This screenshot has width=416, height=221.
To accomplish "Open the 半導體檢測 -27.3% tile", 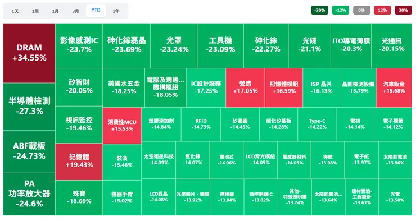I will tap(29, 107).
